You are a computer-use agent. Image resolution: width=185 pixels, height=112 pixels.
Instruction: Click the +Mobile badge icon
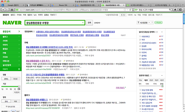(159, 22)
